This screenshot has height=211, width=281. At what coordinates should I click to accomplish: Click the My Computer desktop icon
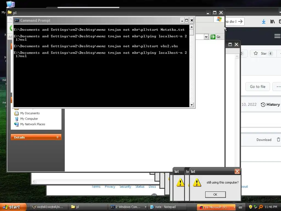(11, 4)
